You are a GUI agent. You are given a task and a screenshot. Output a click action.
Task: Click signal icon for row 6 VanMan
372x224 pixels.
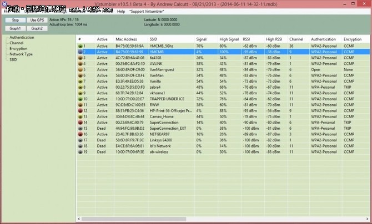80,75
